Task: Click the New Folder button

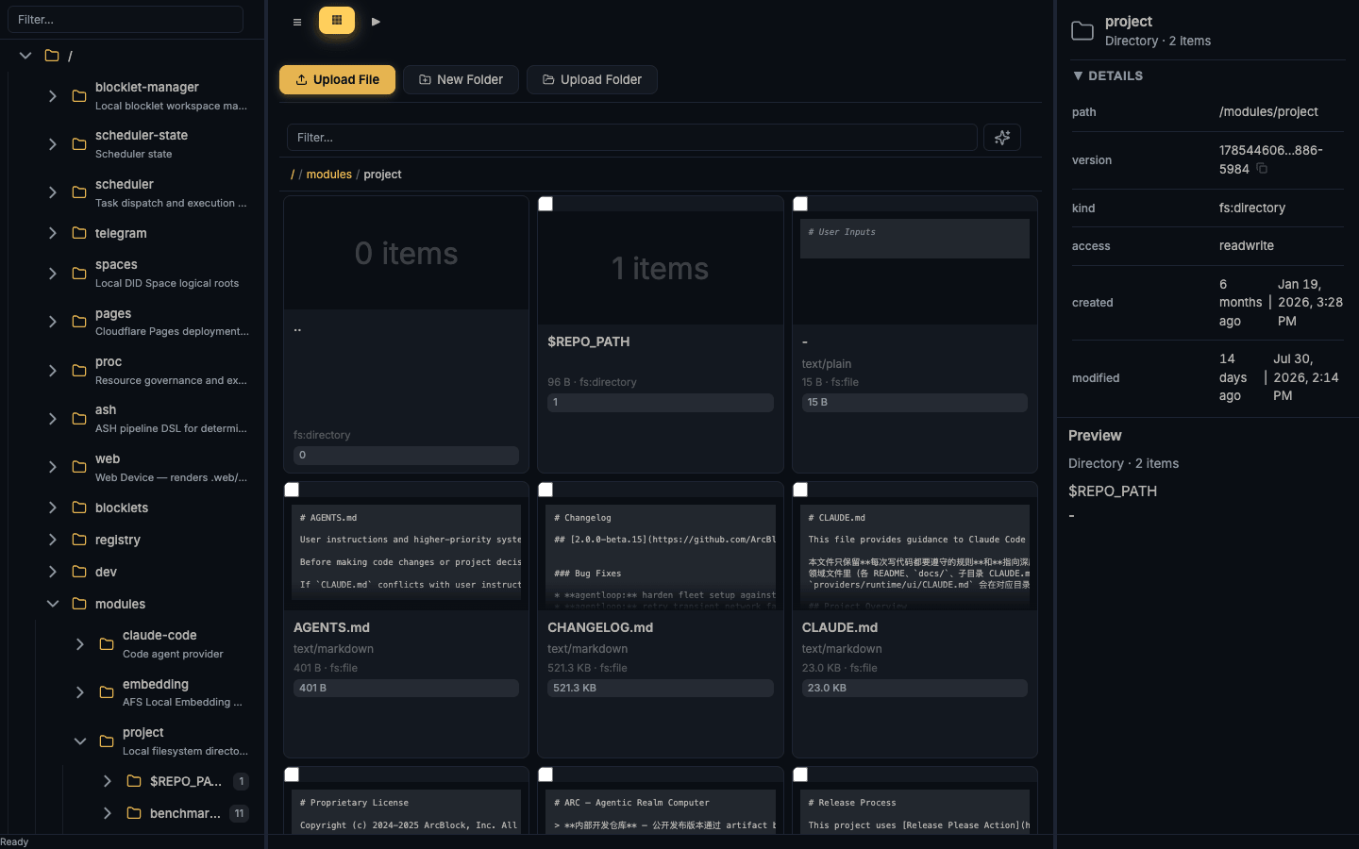Action: pos(461,79)
